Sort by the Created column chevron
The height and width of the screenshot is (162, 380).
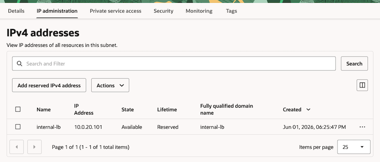[x=308, y=109]
